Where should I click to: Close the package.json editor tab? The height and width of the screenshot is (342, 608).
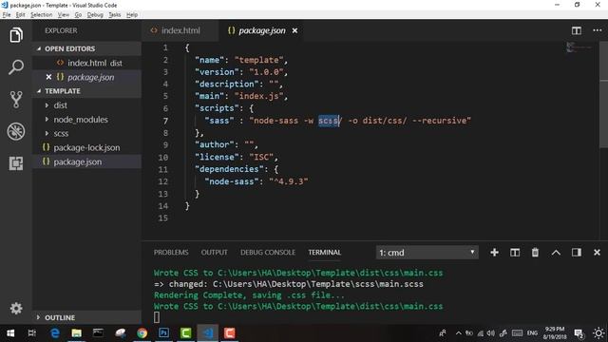click(x=294, y=30)
